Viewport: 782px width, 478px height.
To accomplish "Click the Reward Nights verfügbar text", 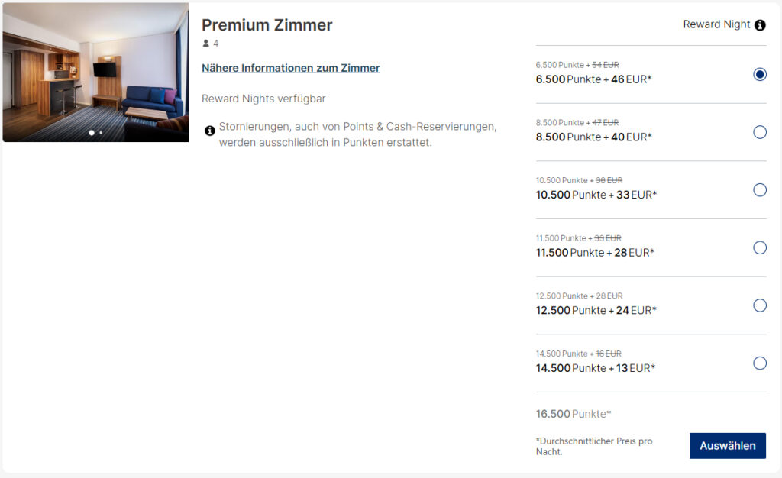I will pos(263,99).
